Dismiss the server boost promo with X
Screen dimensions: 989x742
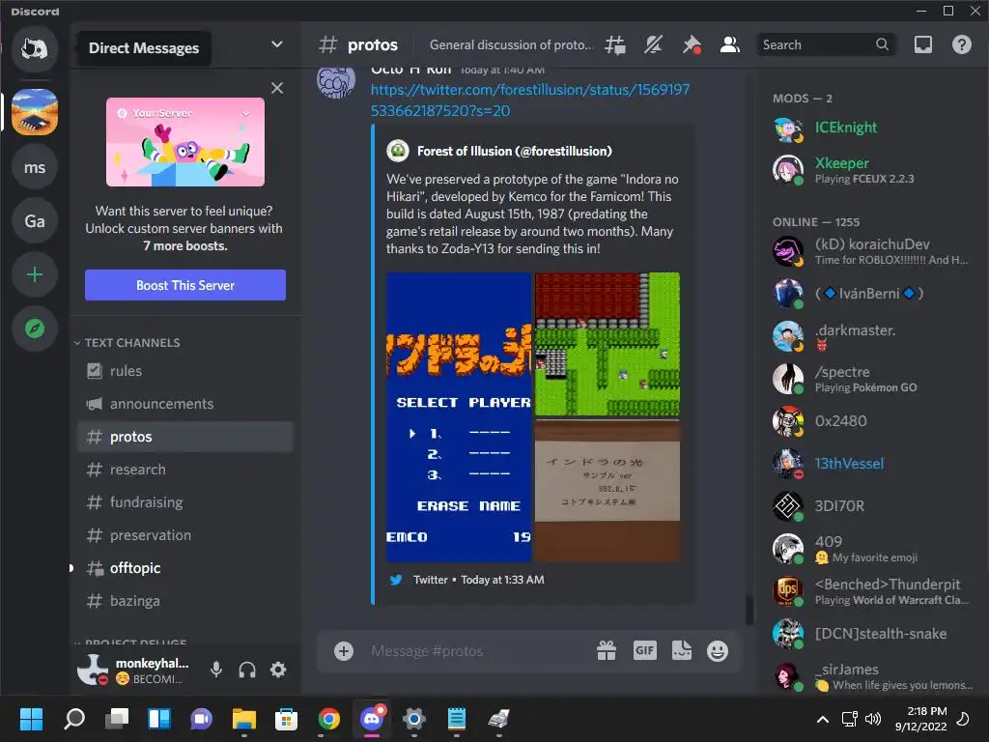pos(277,88)
